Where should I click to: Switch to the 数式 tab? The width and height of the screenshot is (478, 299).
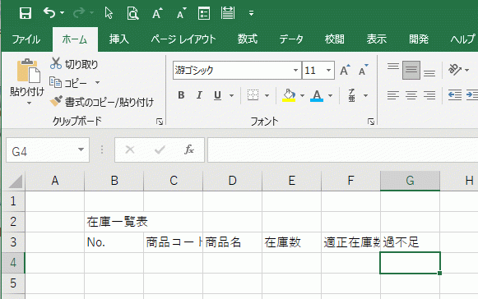click(248, 39)
